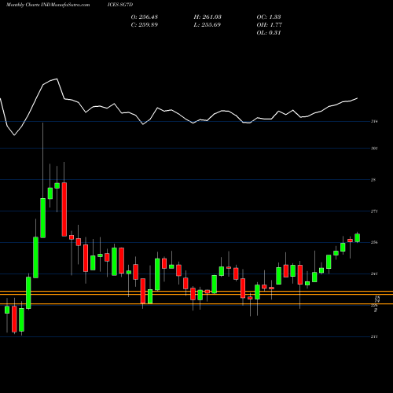
Task: Click the latest green candle at chart's right end
Action: (x=358, y=237)
